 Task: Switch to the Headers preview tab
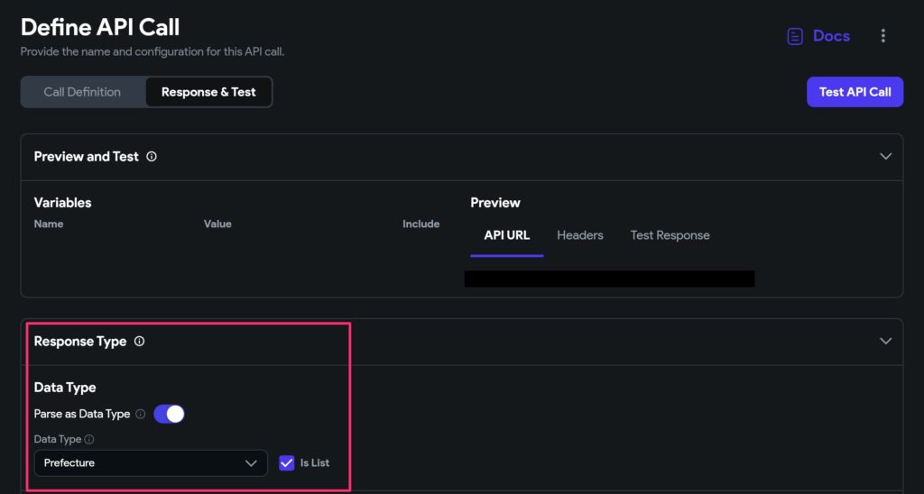tap(579, 235)
